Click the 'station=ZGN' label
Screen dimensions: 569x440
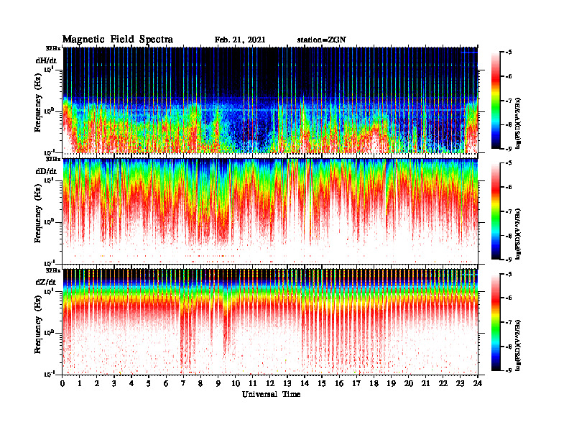(322, 40)
